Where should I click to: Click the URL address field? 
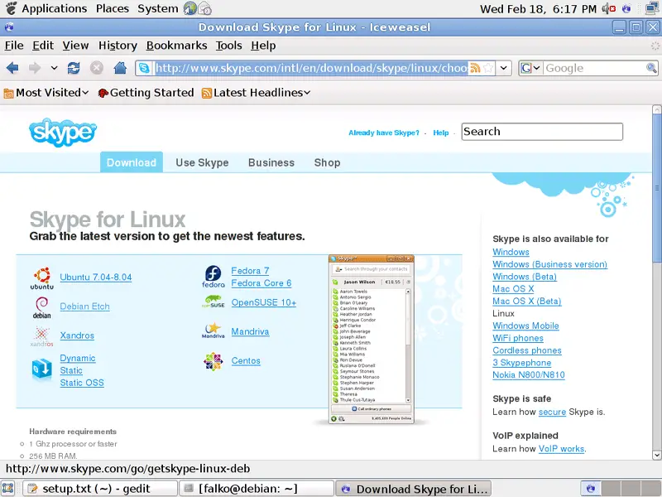point(311,68)
